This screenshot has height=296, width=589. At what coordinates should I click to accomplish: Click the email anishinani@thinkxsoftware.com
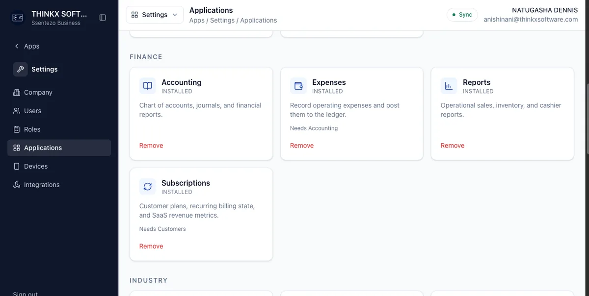531,20
